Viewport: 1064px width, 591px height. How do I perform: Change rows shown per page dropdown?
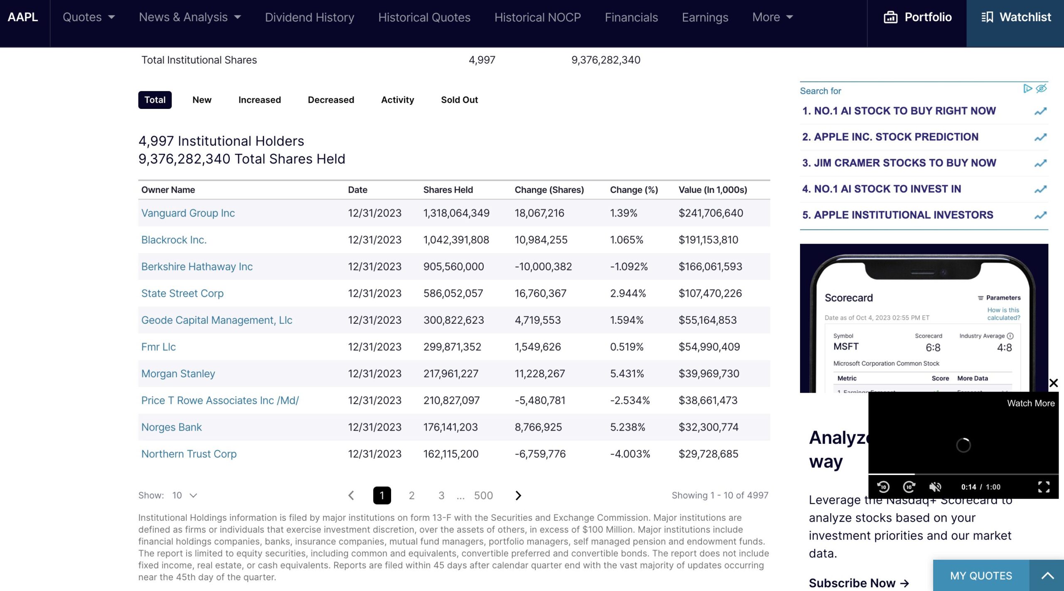click(185, 495)
